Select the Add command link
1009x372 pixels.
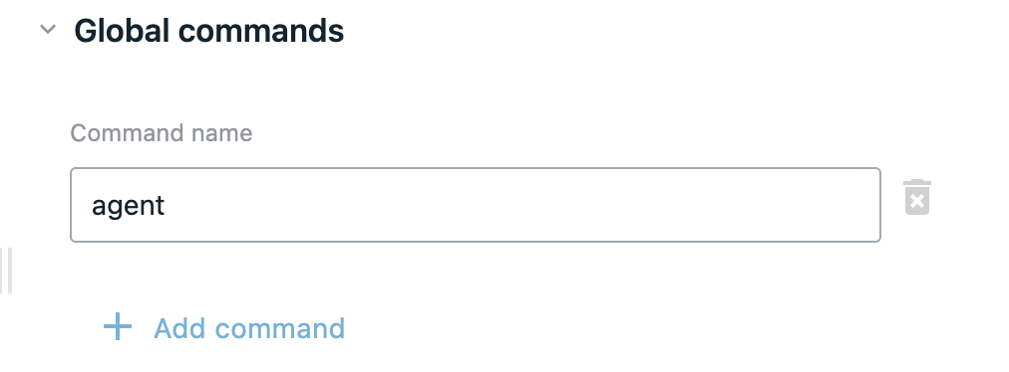(224, 327)
